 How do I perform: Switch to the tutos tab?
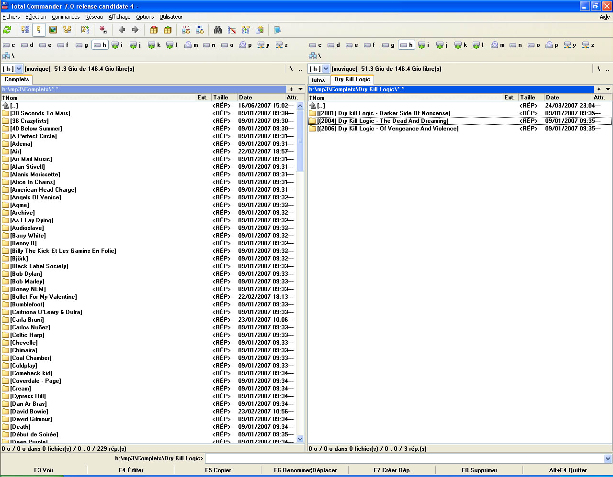(x=318, y=80)
